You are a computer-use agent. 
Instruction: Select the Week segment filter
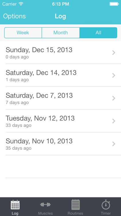[x=23, y=33]
